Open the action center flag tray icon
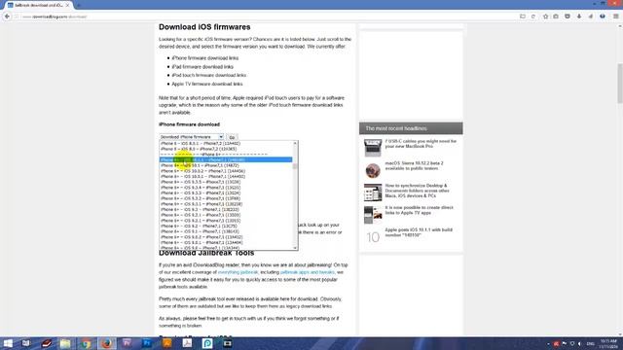The width and height of the screenshot is (623, 350). pos(565,343)
